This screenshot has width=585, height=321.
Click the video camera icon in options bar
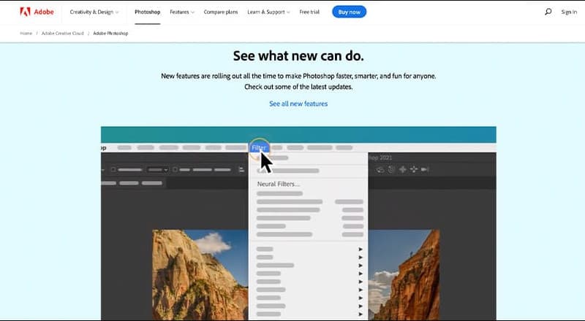[x=426, y=169]
